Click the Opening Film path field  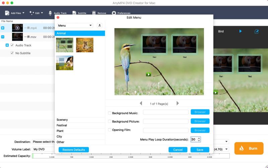coord(165,130)
